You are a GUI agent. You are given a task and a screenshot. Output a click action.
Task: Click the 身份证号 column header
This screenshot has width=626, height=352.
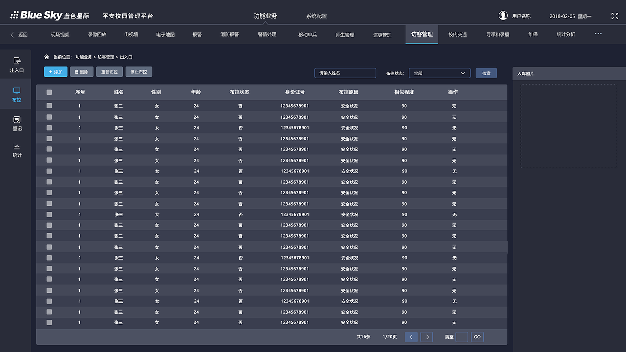point(295,92)
